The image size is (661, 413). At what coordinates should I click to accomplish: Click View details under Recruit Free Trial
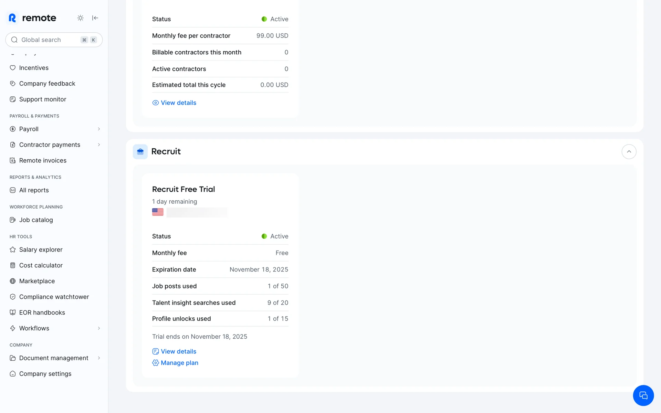178,351
